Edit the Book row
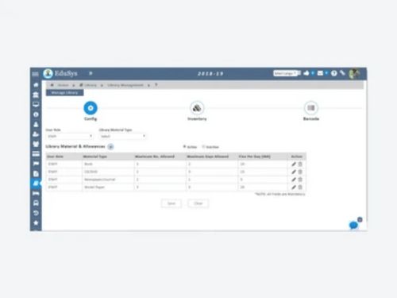This screenshot has height=298, width=397. click(294, 164)
